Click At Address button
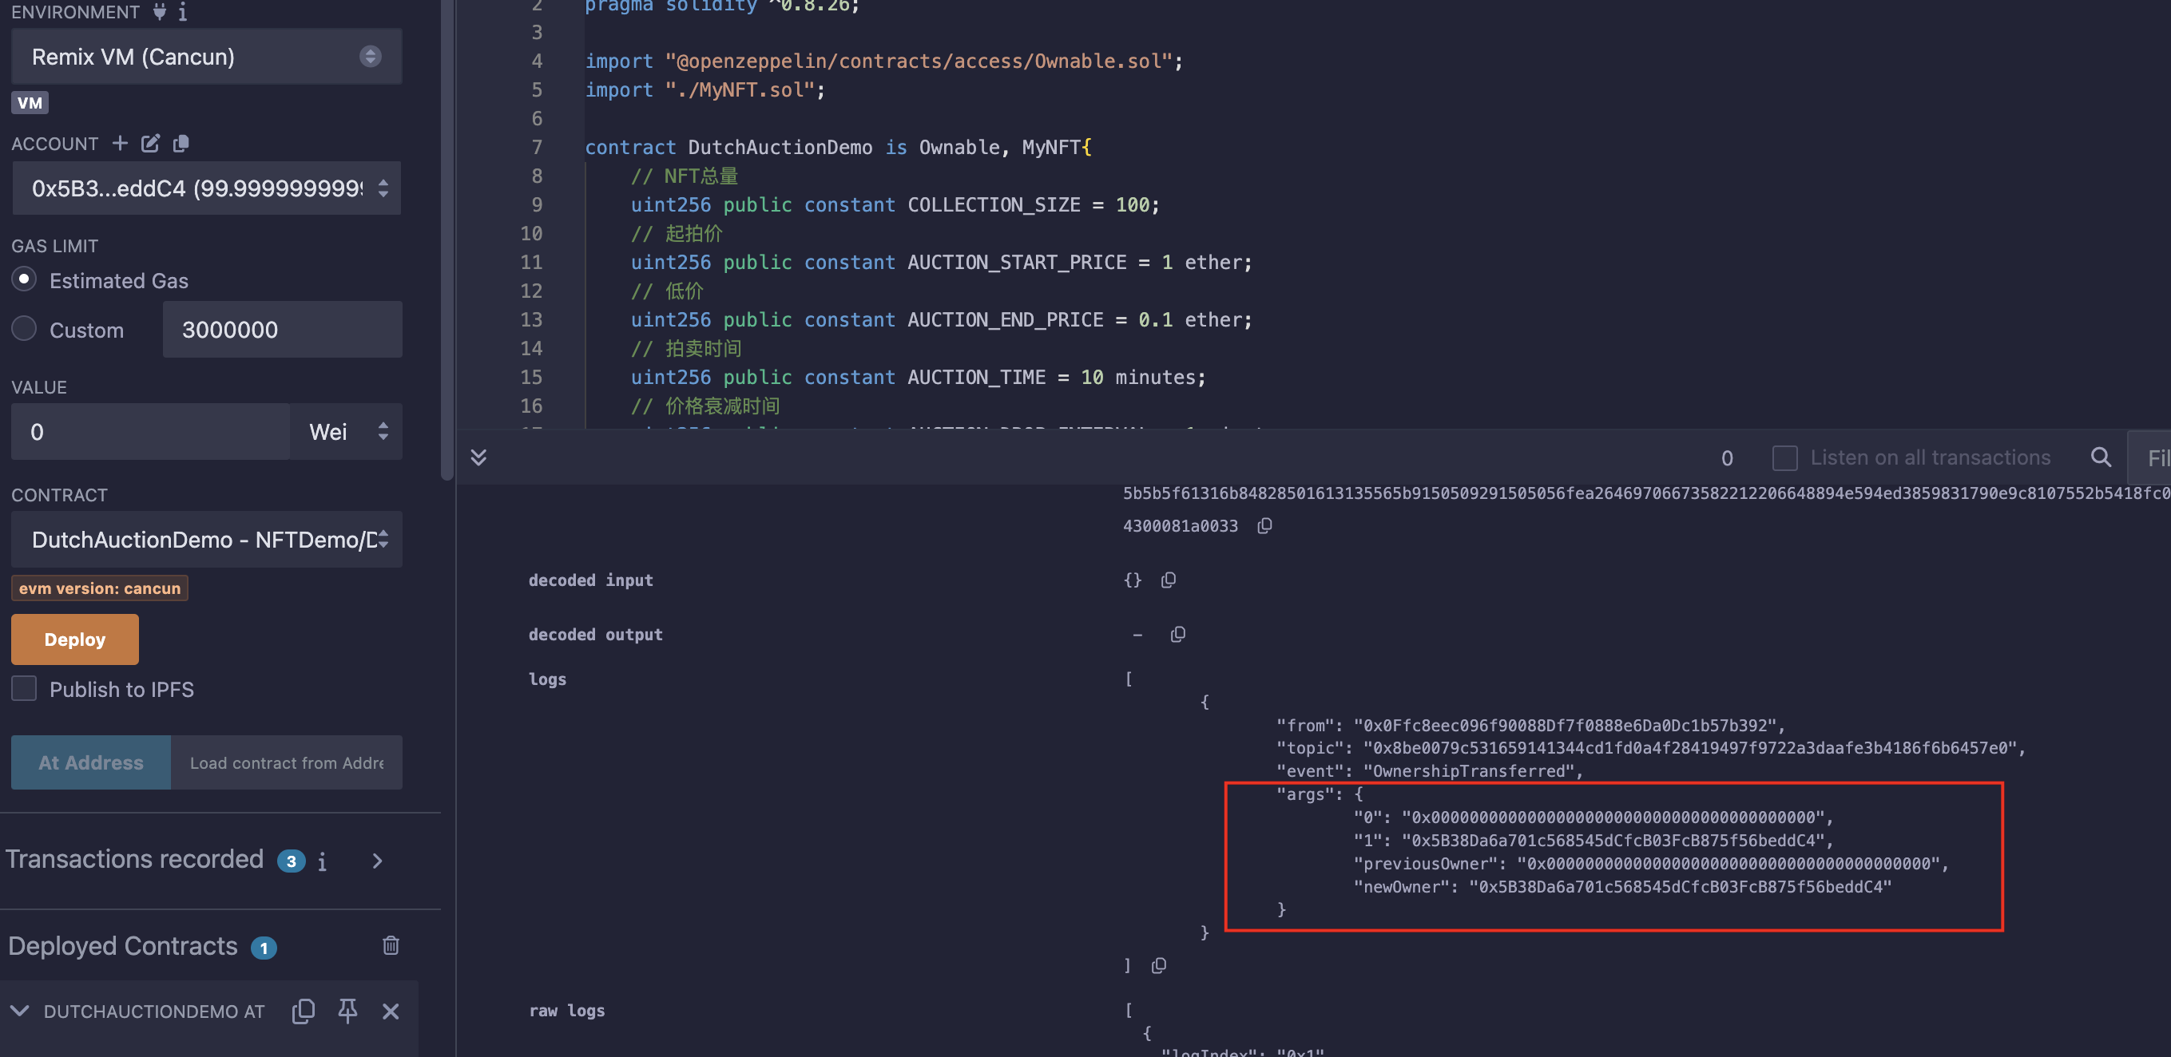 tap(90, 761)
